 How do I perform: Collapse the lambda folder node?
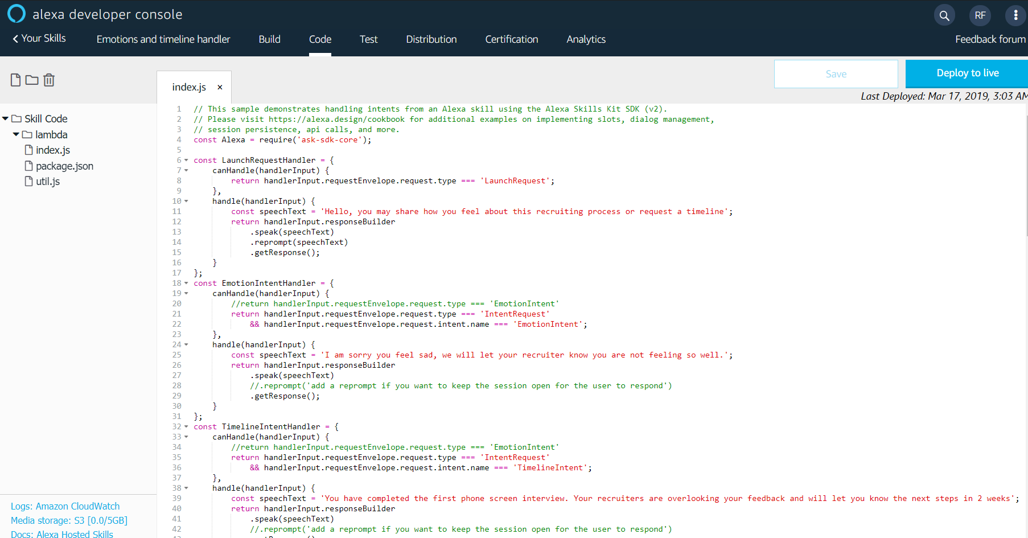pos(16,135)
